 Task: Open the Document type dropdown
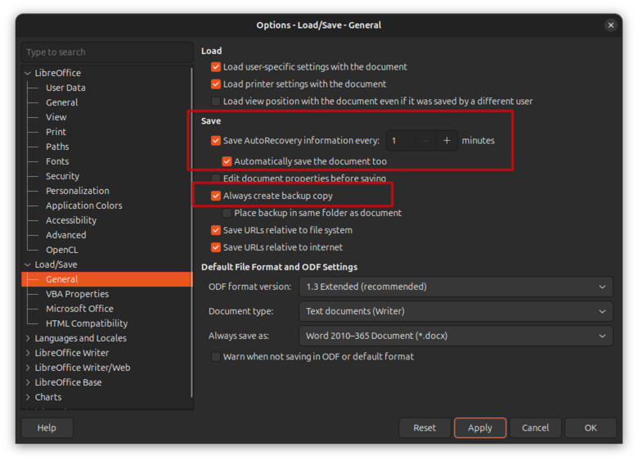pyautogui.click(x=456, y=311)
